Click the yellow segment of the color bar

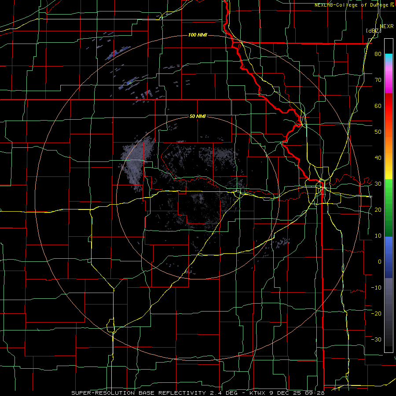pyautogui.click(x=389, y=174)
